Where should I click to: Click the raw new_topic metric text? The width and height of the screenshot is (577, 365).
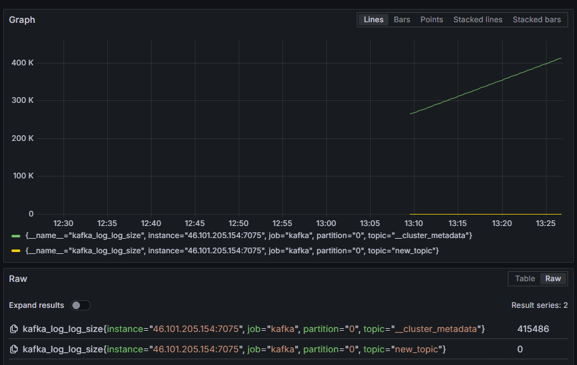[x=235, y=349]
